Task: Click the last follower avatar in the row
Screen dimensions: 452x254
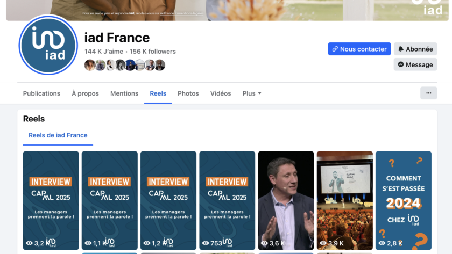Action: pyautogui.click(x=160, y=65)
